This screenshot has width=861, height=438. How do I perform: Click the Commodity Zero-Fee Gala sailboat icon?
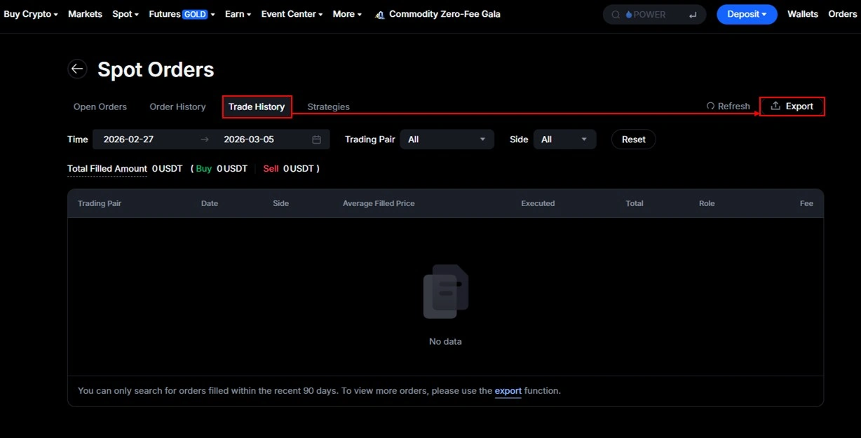point(379,15)
